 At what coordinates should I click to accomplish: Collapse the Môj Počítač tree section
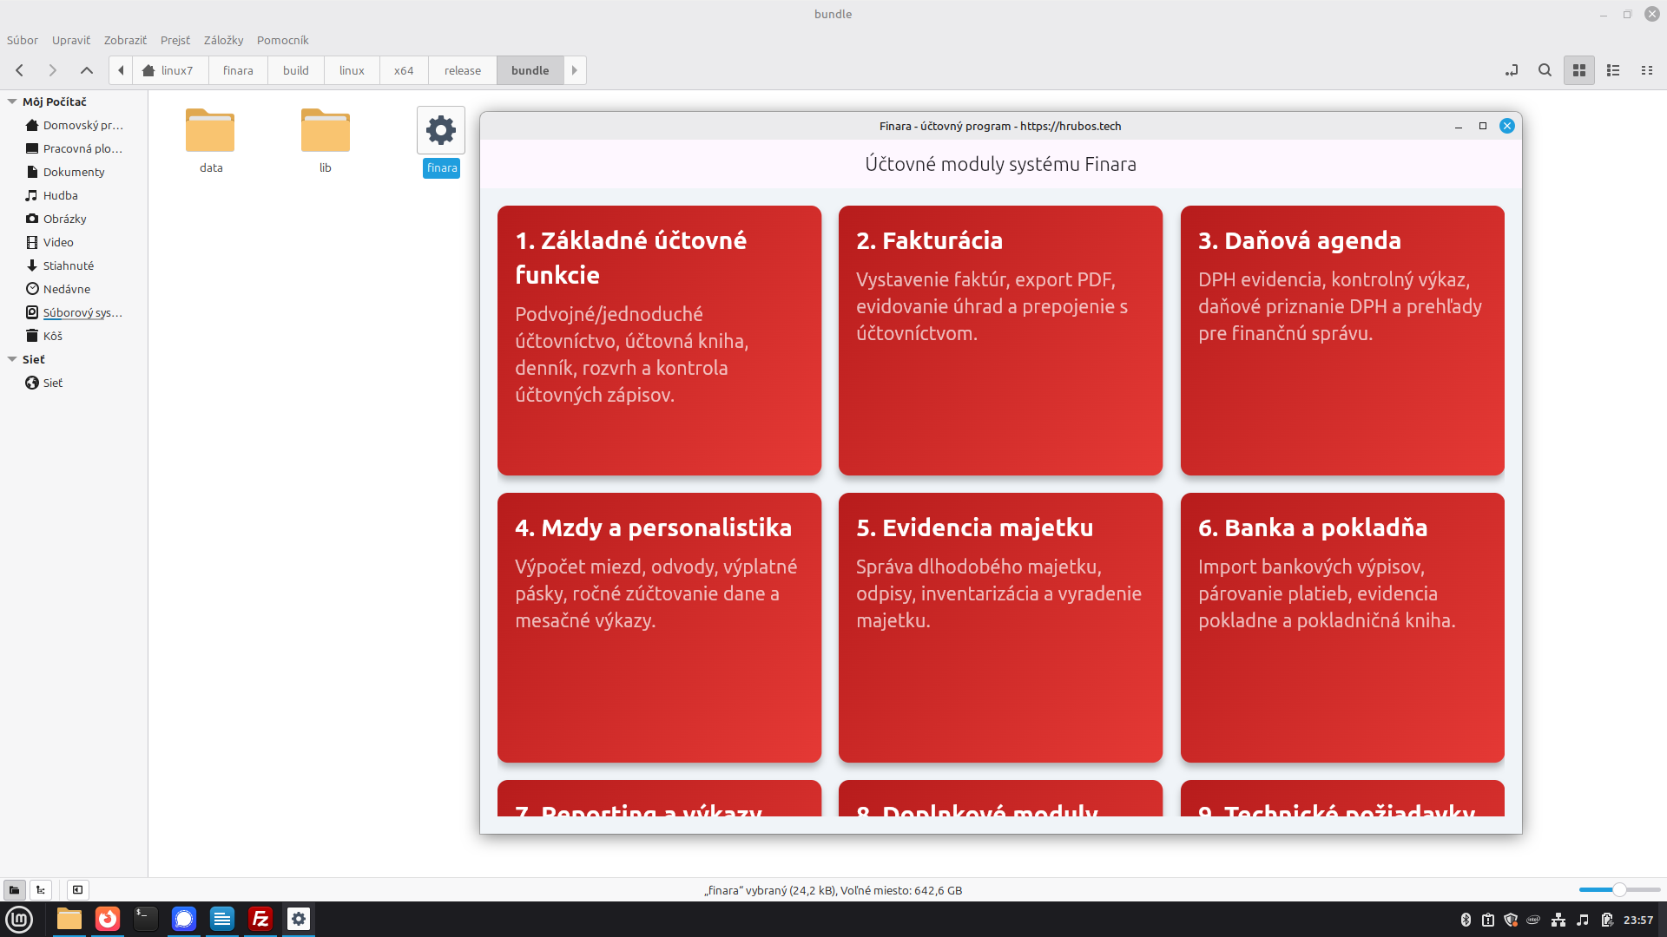point(12,102)
